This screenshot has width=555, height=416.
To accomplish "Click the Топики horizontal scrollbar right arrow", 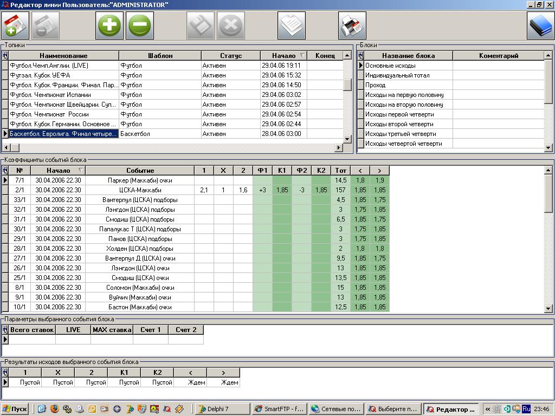I will (339, 147).
